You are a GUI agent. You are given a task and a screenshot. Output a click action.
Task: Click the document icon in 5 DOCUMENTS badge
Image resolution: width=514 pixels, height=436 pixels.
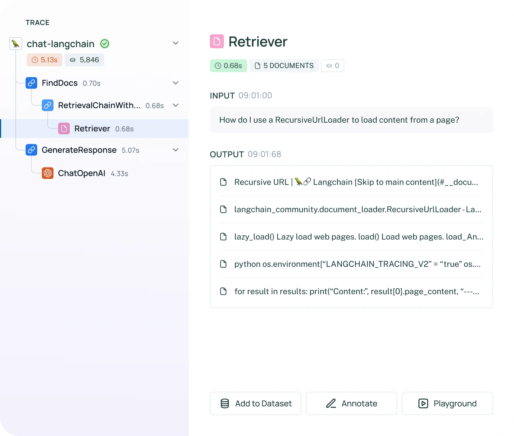[258, 66]
